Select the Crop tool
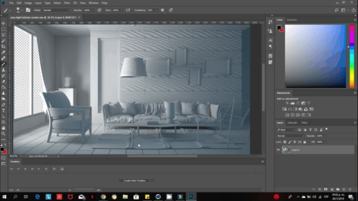This screenshot has width=358, height=201. 3,46
